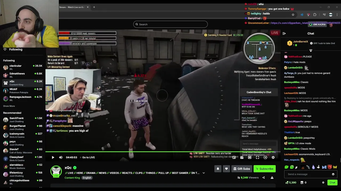The height and width of the screenshot is (191, 341).
Task: Report the stream via warning triangle icon
Action: tap(272, 177)
